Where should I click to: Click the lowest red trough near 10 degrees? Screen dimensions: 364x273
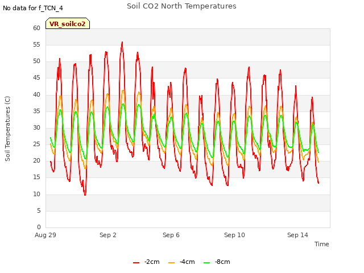tap(85, 195)
